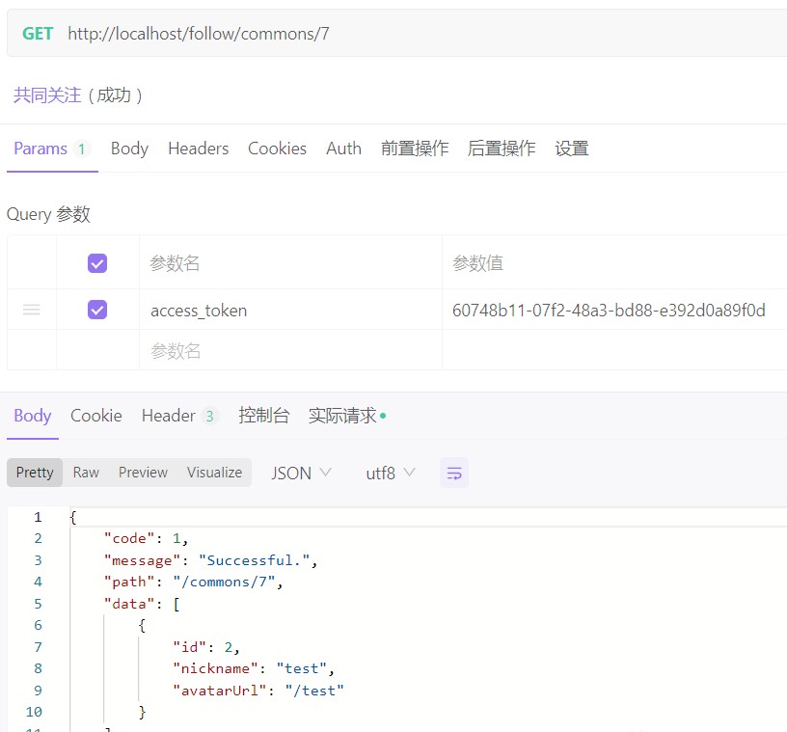Open the JSON format dropdown
This screenshot has width=787, height=732.
click(301, 473)
